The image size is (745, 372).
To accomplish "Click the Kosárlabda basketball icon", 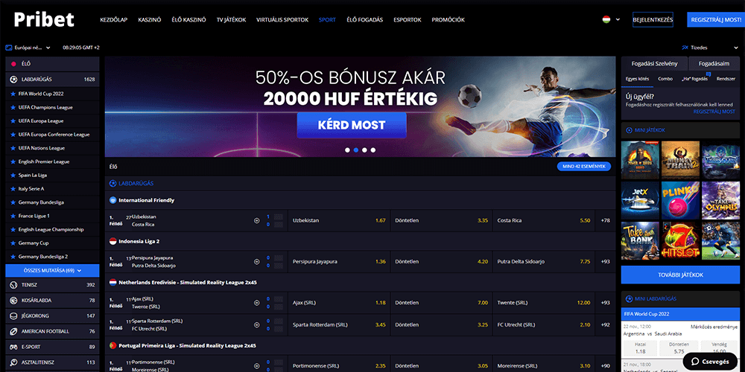I will [13, 301].
